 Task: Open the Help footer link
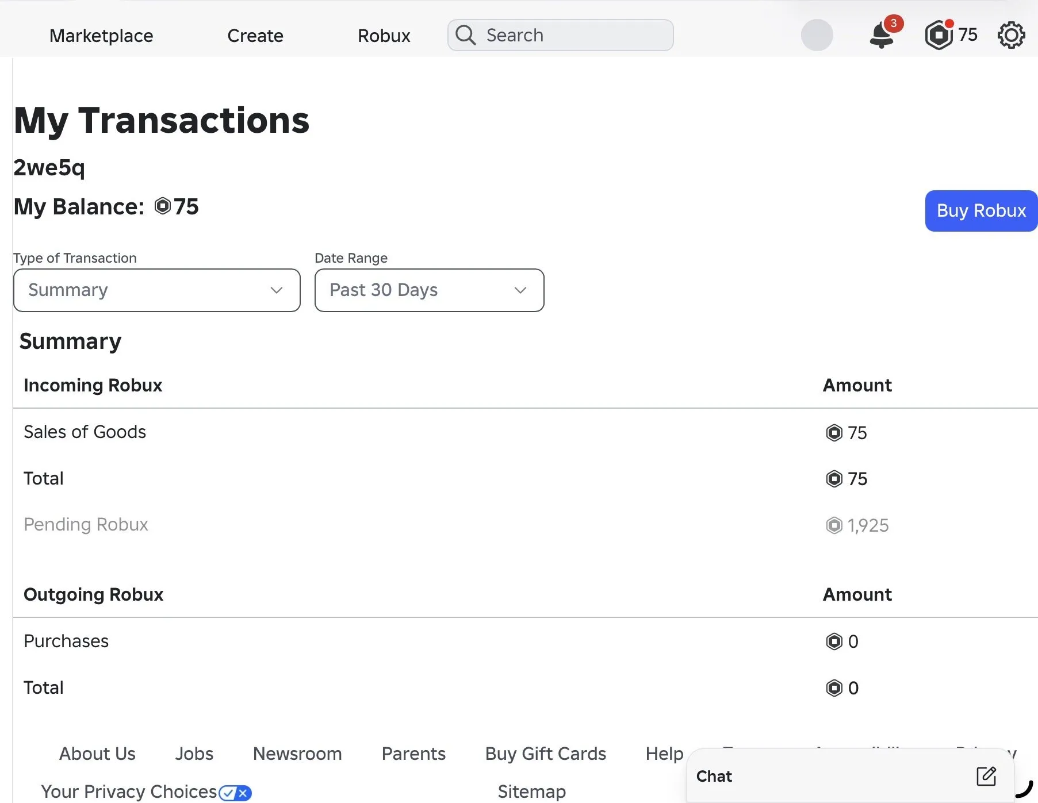(664, 754)
